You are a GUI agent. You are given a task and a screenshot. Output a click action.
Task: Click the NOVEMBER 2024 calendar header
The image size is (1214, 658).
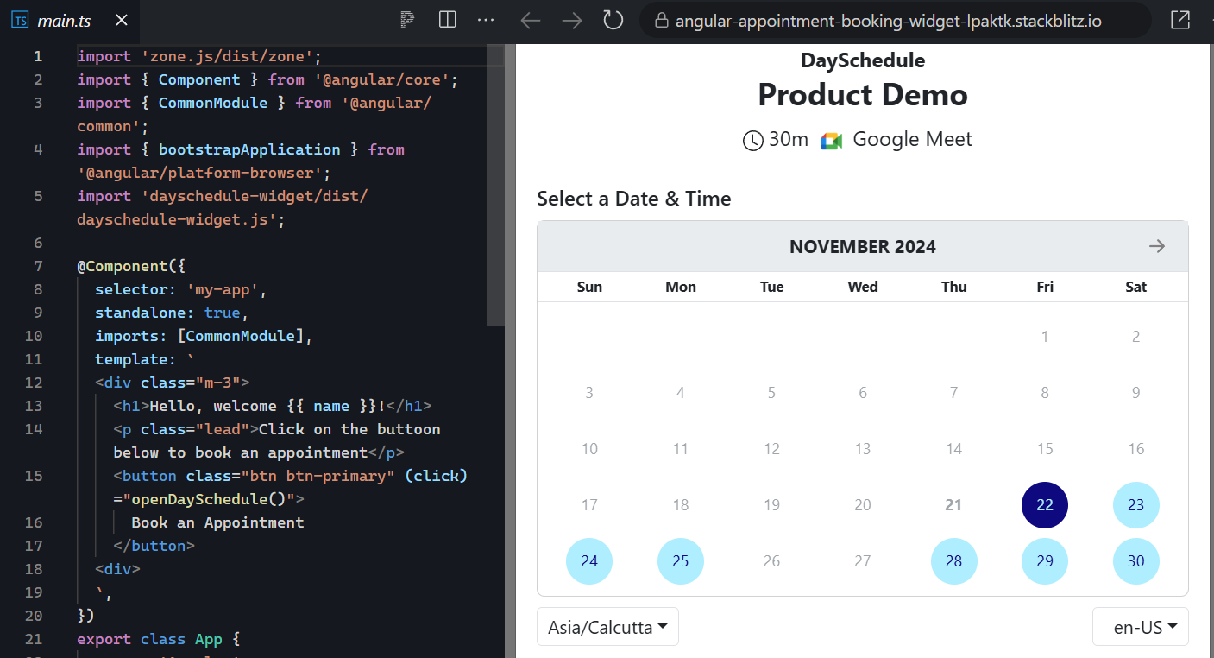coord(863,247)
